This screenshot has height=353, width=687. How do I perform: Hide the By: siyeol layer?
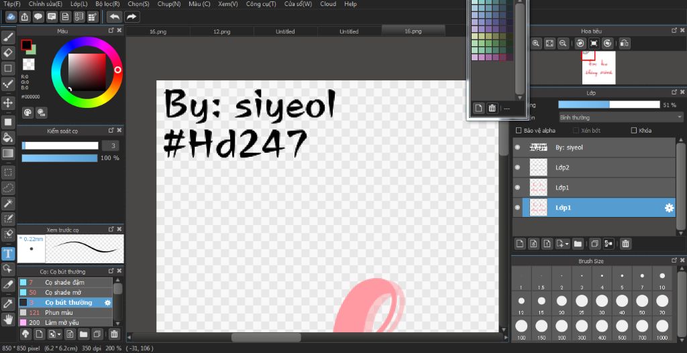tap(517, 147)
